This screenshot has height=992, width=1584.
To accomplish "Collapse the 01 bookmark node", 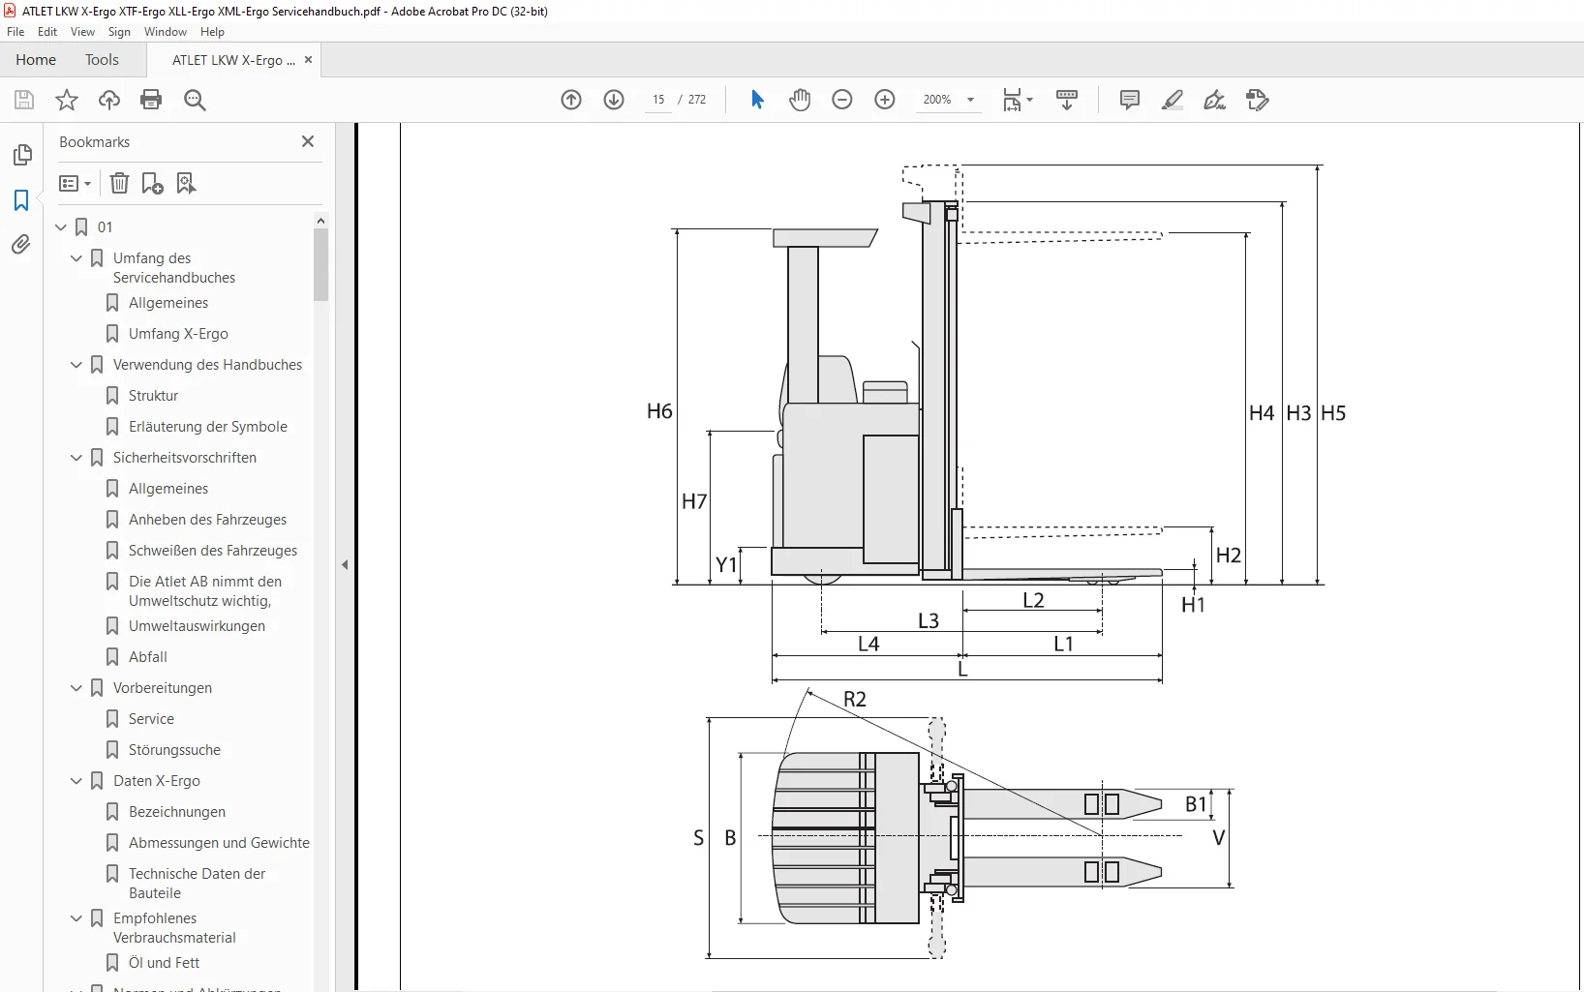I will (x=61, y=227).
